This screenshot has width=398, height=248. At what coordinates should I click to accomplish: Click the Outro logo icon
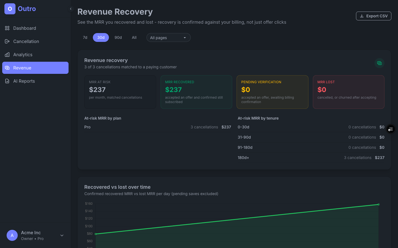(x=10, y=9)
